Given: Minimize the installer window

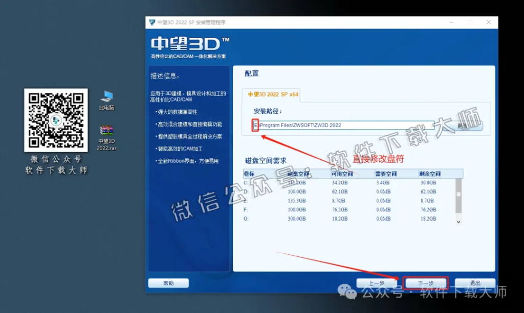Looking at the screenshot, I should tap(451, 22).
